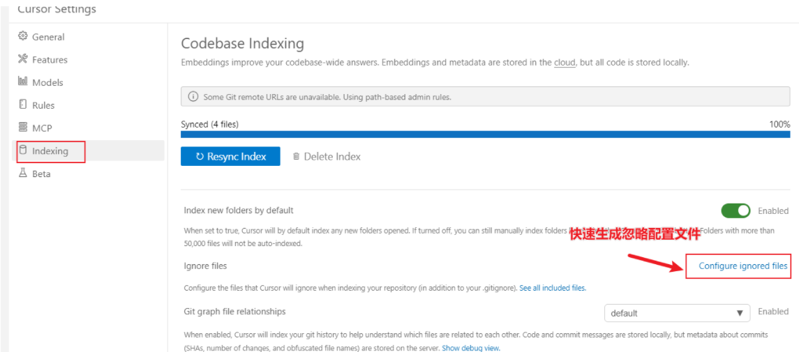This screenshot has height=352, width=799.
Task: Open the Features settings section
Action: [50, 60]
